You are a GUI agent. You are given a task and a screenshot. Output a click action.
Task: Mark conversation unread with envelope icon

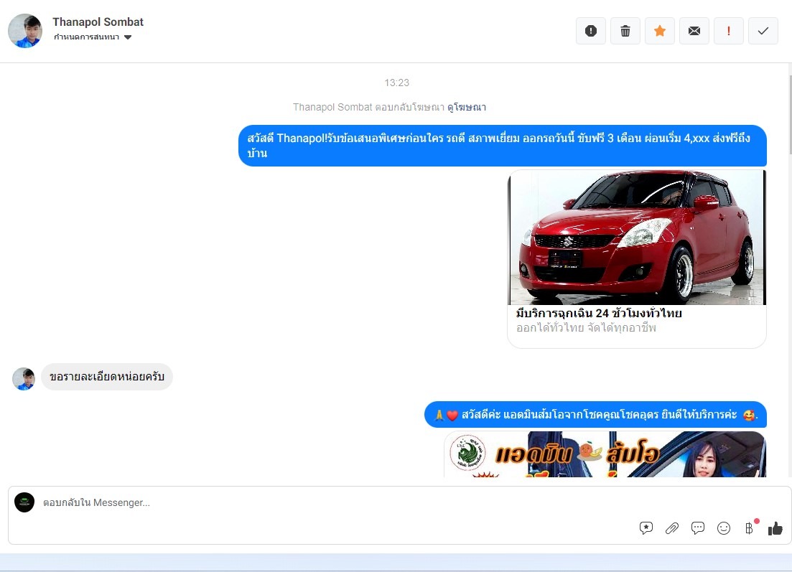[x=694, y=31]
